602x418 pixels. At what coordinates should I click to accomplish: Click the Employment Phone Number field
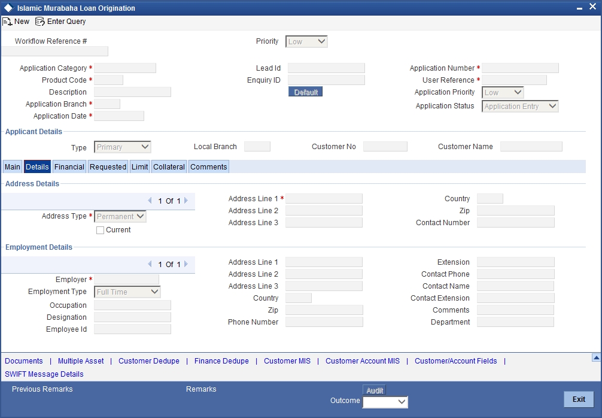coord(324,322)
